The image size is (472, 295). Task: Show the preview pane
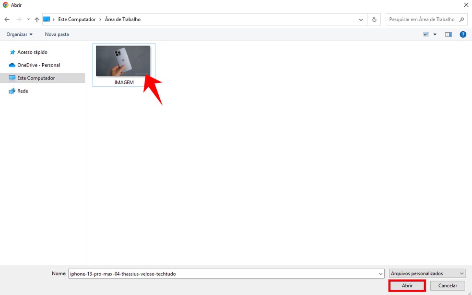(x=448, y=34)
